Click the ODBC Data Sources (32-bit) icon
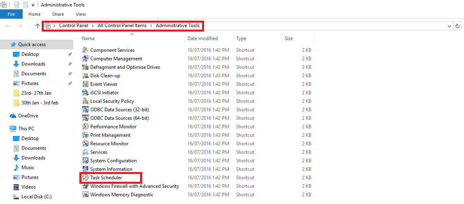The image size is (464, 204). click(x=85, y=110)
